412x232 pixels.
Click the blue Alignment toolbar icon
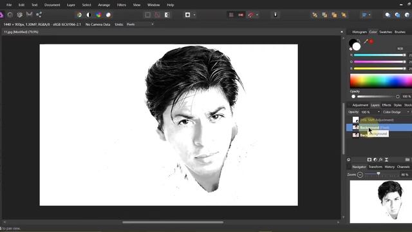[x=364, y=15]
